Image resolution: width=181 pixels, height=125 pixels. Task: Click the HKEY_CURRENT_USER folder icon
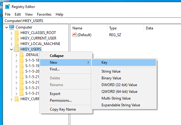(x=17, y=38)
